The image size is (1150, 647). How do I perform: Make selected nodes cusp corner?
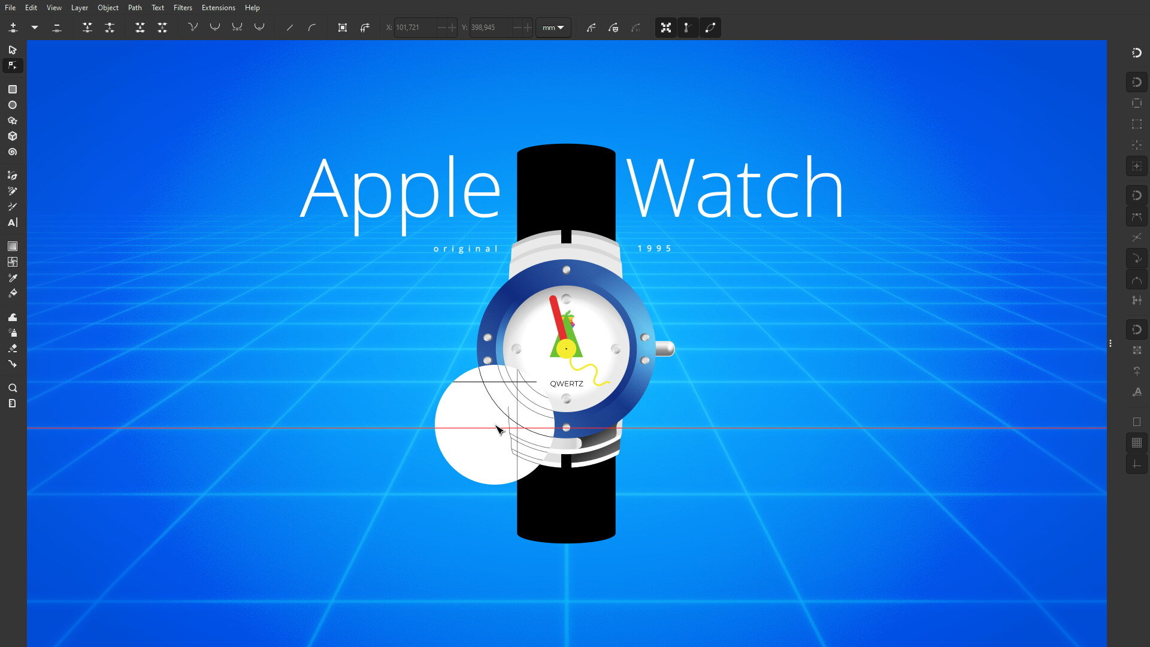coord(193,28)
